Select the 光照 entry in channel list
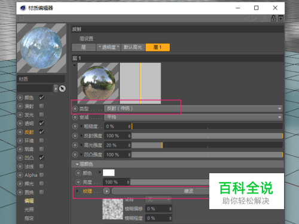Image resolution: width=299 pixels, height=224 pixels. 29,210
